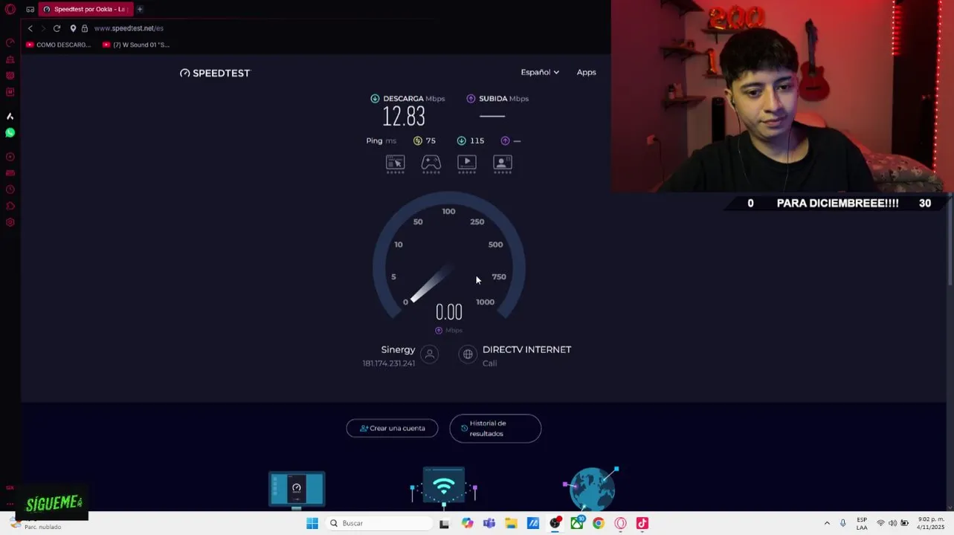Click the volume speaker tray icon

click(x=892, y=523)
